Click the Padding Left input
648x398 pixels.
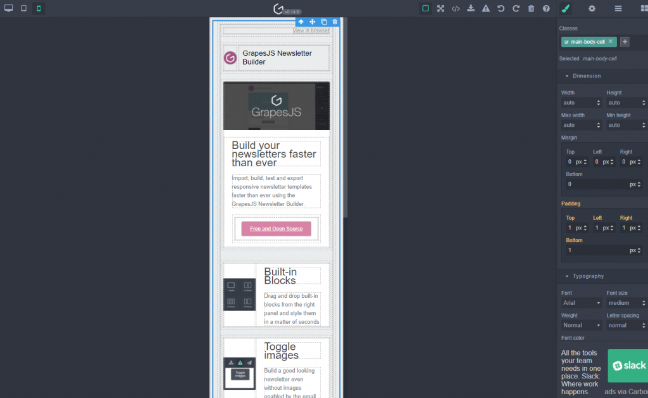tap(597, 228)
